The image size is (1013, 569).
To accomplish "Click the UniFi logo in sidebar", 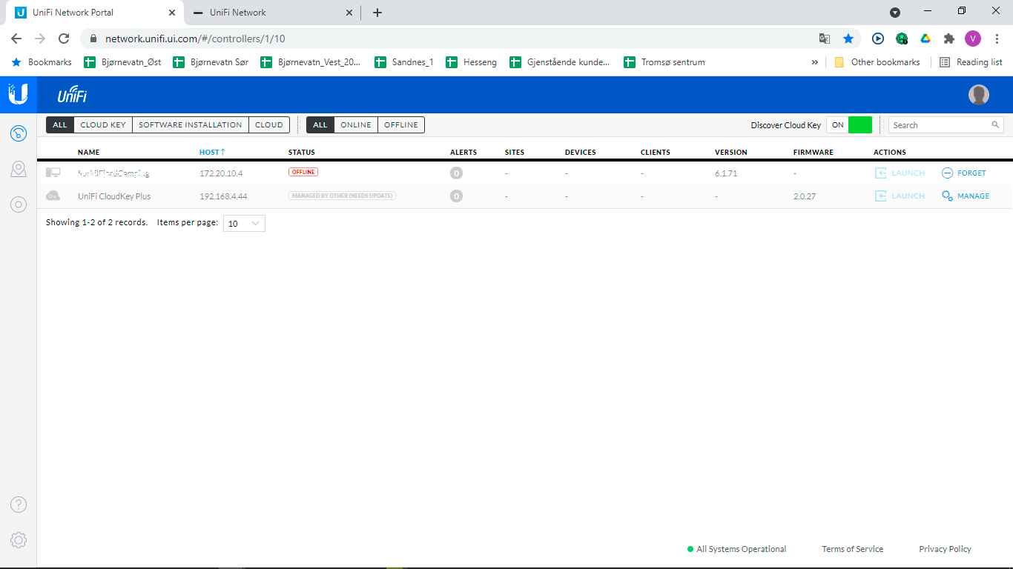I will click(x=18, y=94).
